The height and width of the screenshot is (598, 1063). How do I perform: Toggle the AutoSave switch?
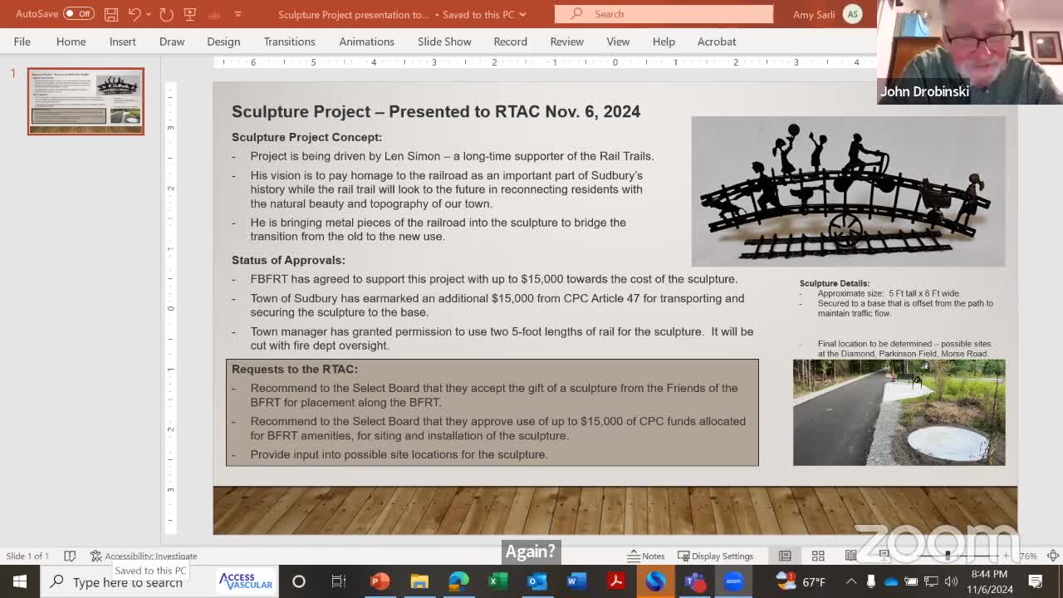(78, 14)
